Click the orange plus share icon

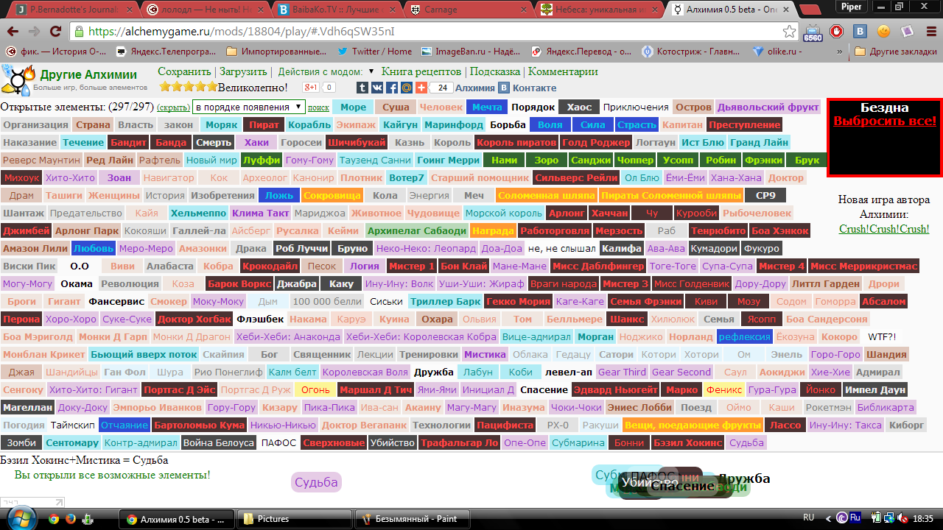421,88
